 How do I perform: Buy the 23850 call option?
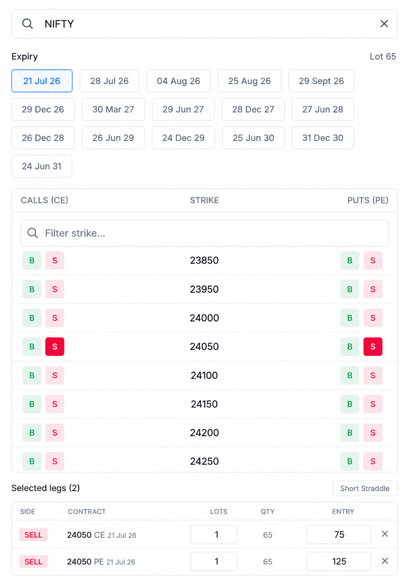(32, 260)
